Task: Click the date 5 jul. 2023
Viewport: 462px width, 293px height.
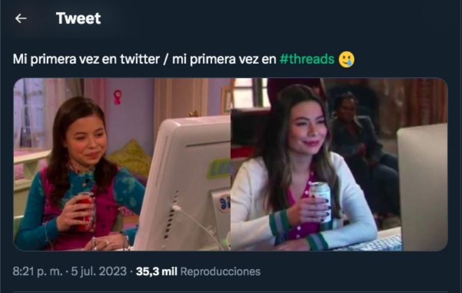Action: tap(99, 271)
